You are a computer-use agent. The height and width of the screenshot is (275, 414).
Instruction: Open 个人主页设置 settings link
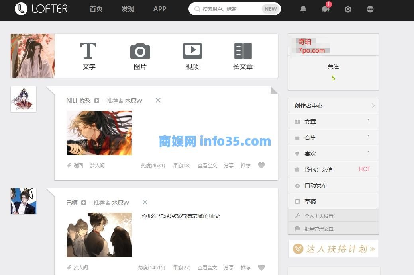tap(334, 216)
